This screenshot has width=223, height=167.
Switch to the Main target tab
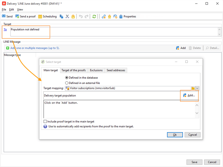click(x=51, y=70)
